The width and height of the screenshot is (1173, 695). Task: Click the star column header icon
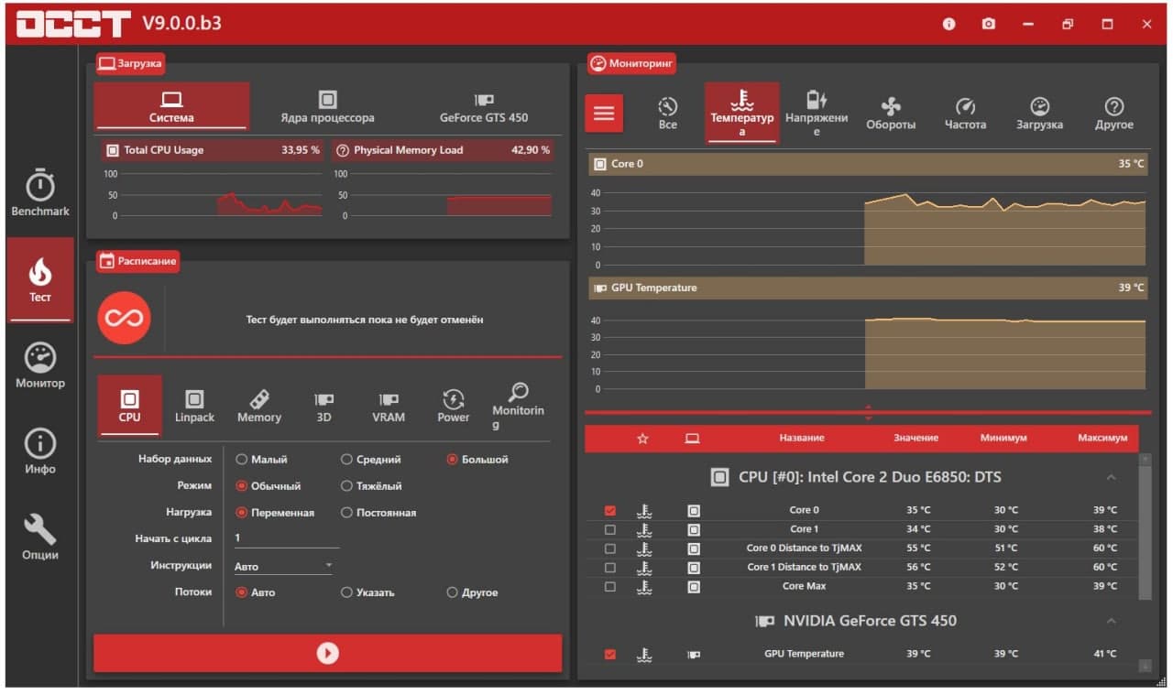[x=642, y=439]
